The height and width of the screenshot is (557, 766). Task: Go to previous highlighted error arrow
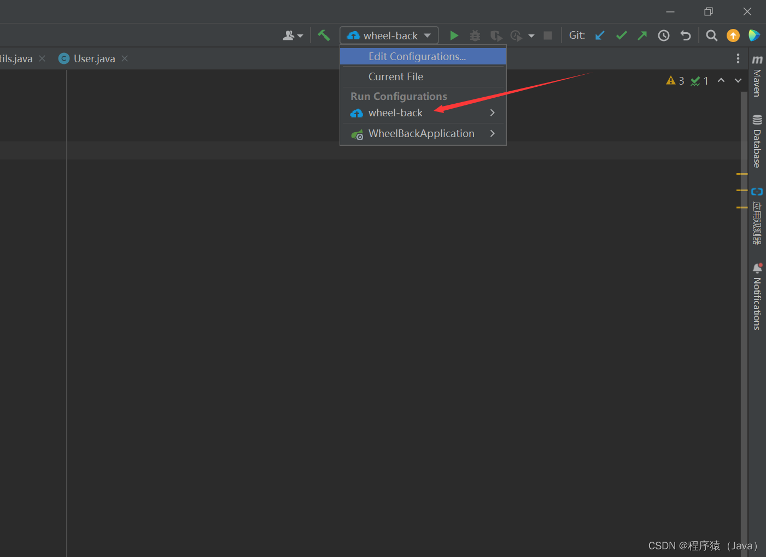tap(721, 80)
